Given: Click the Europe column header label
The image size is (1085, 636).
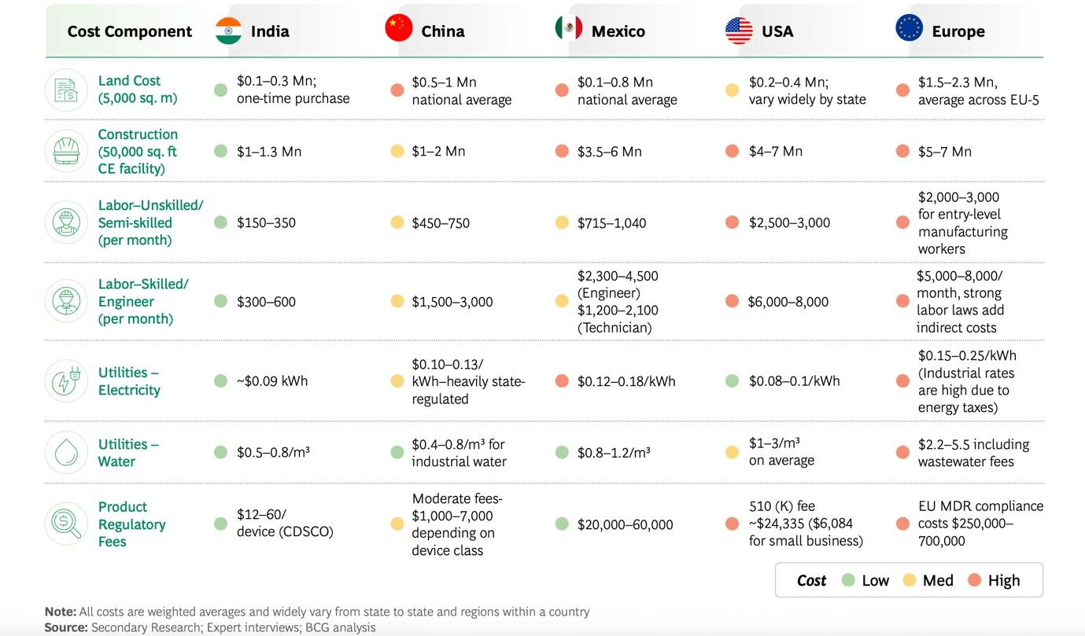Looking at the screenshot, I should coord(958,31).
